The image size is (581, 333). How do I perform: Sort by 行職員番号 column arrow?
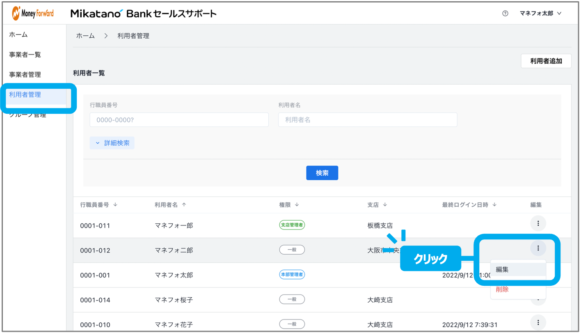115,205
